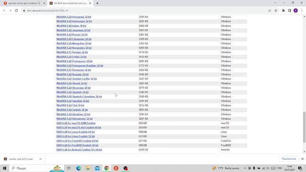Open WinRAR 6.11 Persian 32 bit link
Image resolution: width=306 pixels, height=172 pixels.
tap(72, 52)
